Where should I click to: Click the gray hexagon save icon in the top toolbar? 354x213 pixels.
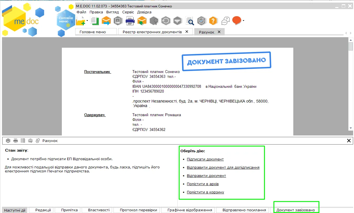coord(118,21)
